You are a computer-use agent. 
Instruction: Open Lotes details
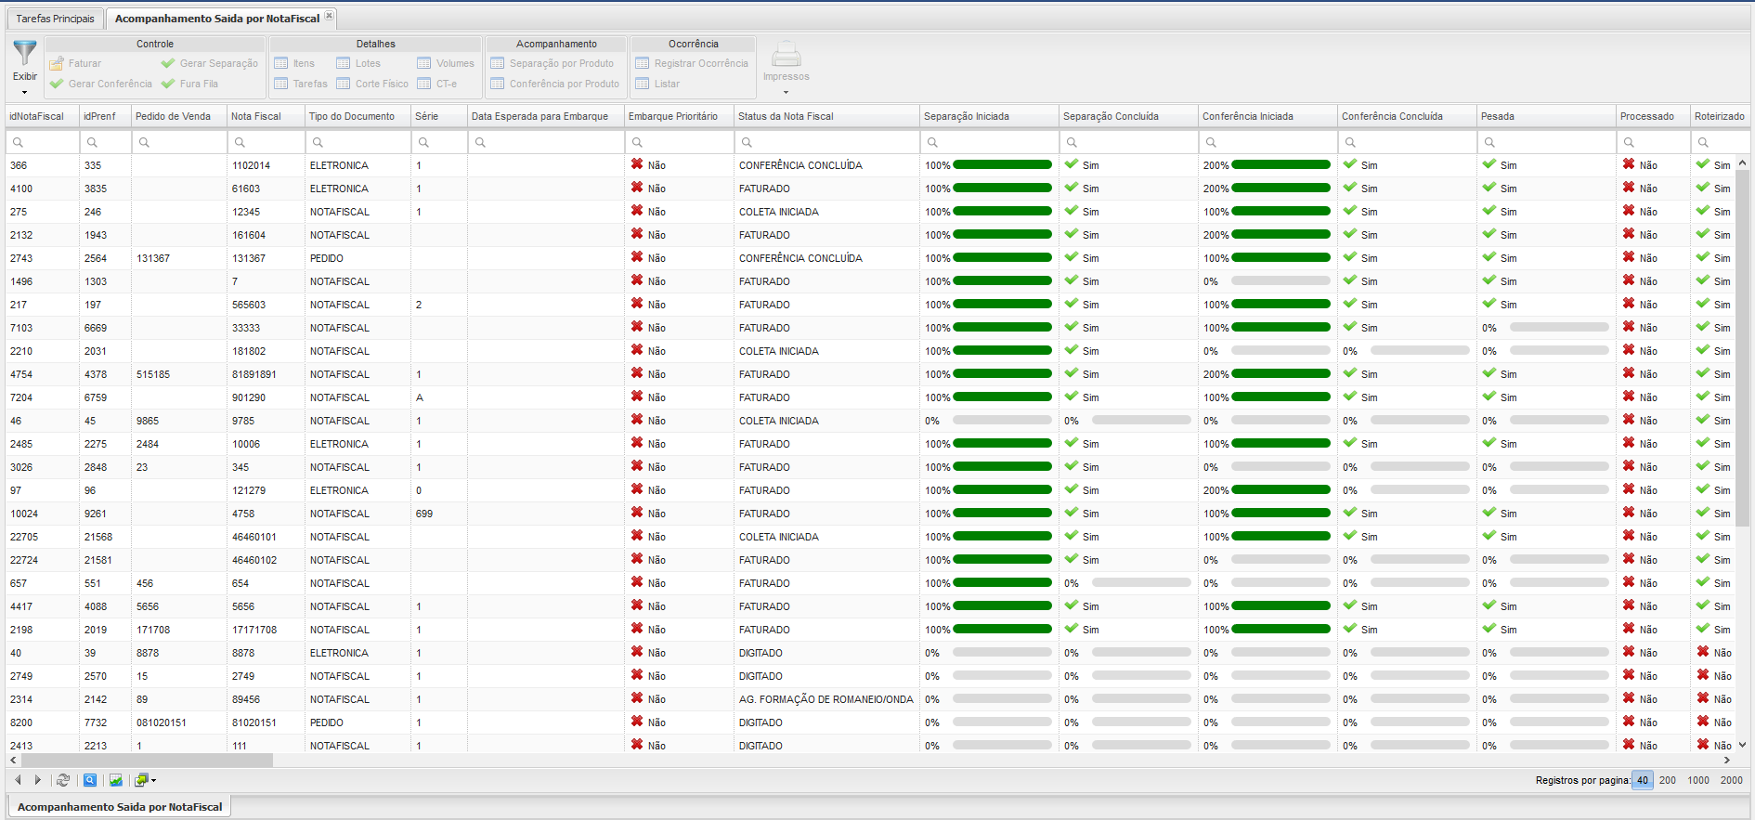[x=358, y=63]
